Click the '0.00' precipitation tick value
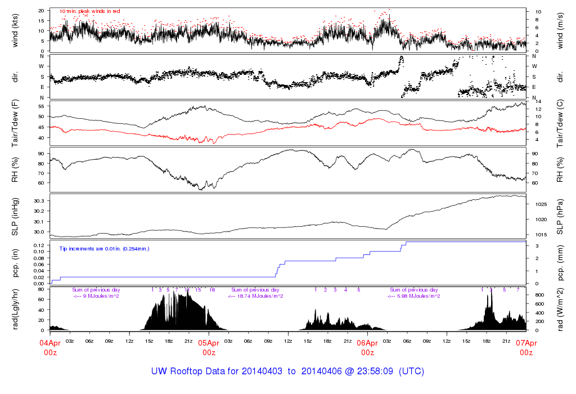Viewport: 576px width, 394px height. 39,284
